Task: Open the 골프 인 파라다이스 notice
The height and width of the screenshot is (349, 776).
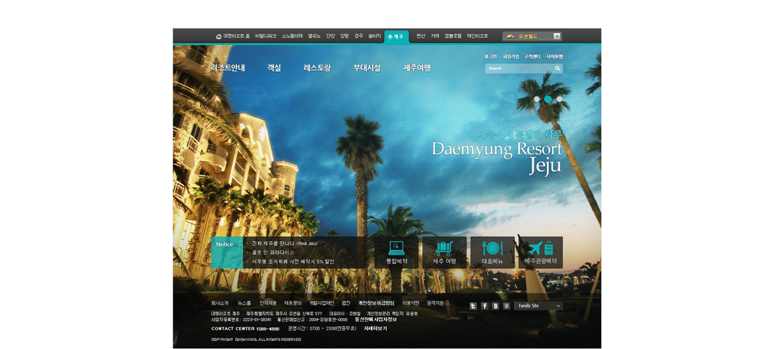Action: point(273,252)
